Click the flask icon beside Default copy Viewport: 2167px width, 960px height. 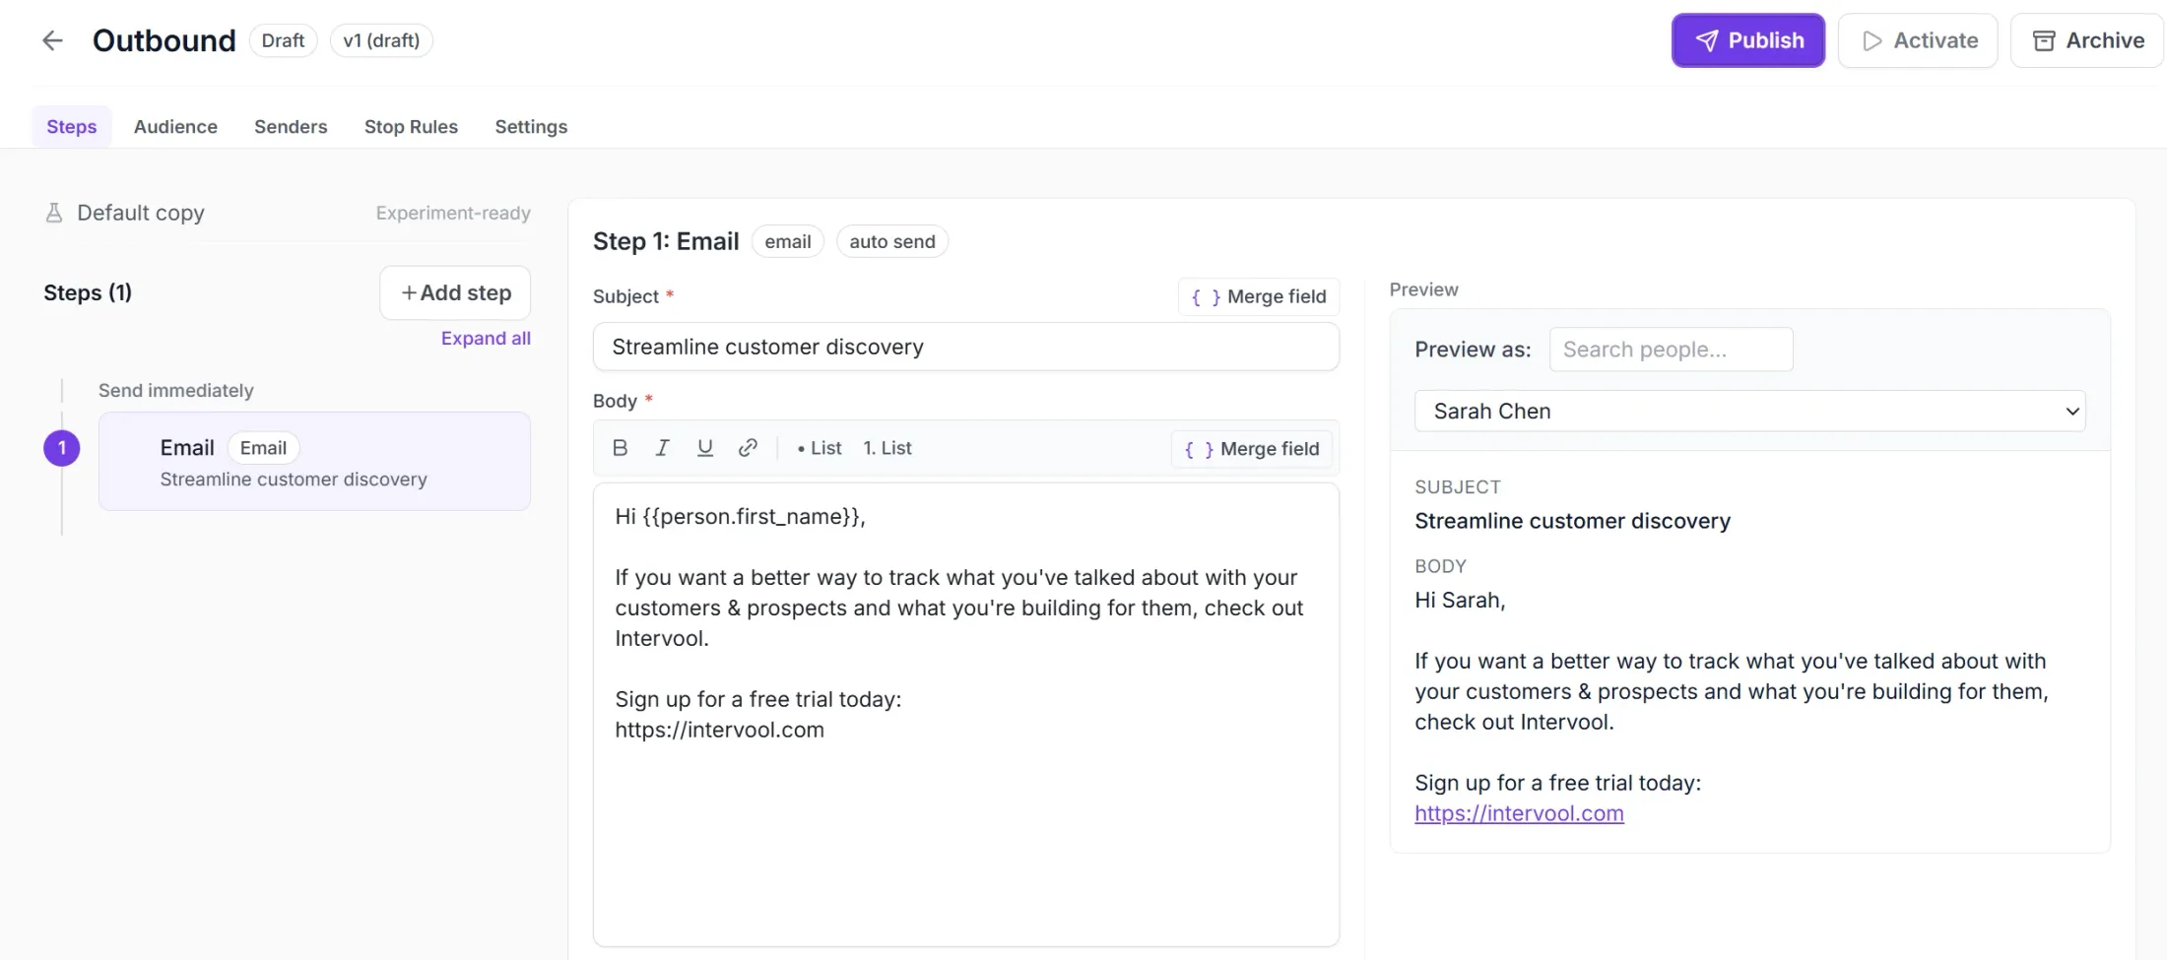click(x=54, y=213)
